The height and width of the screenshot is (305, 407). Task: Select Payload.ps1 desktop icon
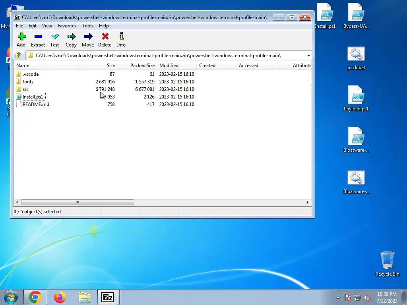356,98
